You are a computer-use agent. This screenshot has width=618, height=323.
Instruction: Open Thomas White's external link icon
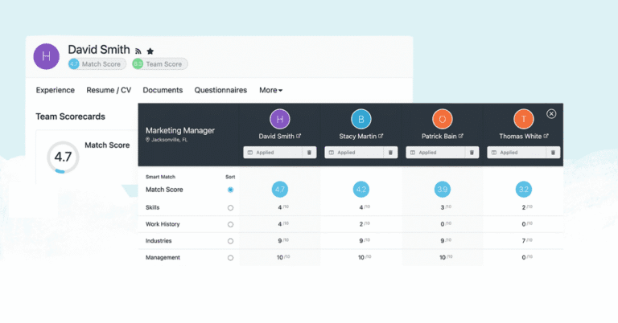(546, 136)
